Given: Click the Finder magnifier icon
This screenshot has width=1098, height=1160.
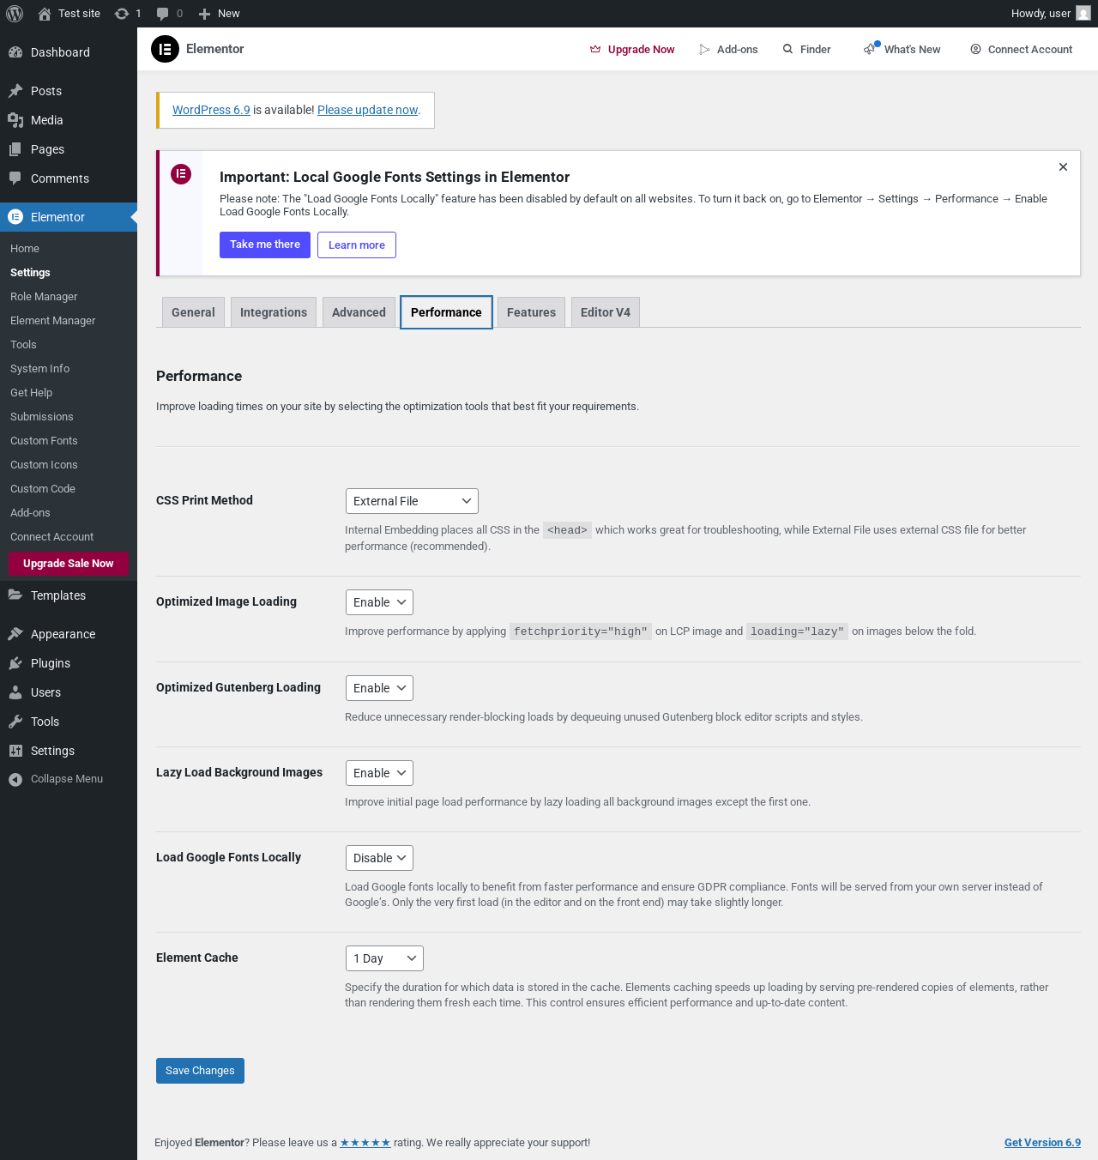Looking at the screenshot, I should pos(787,50).
